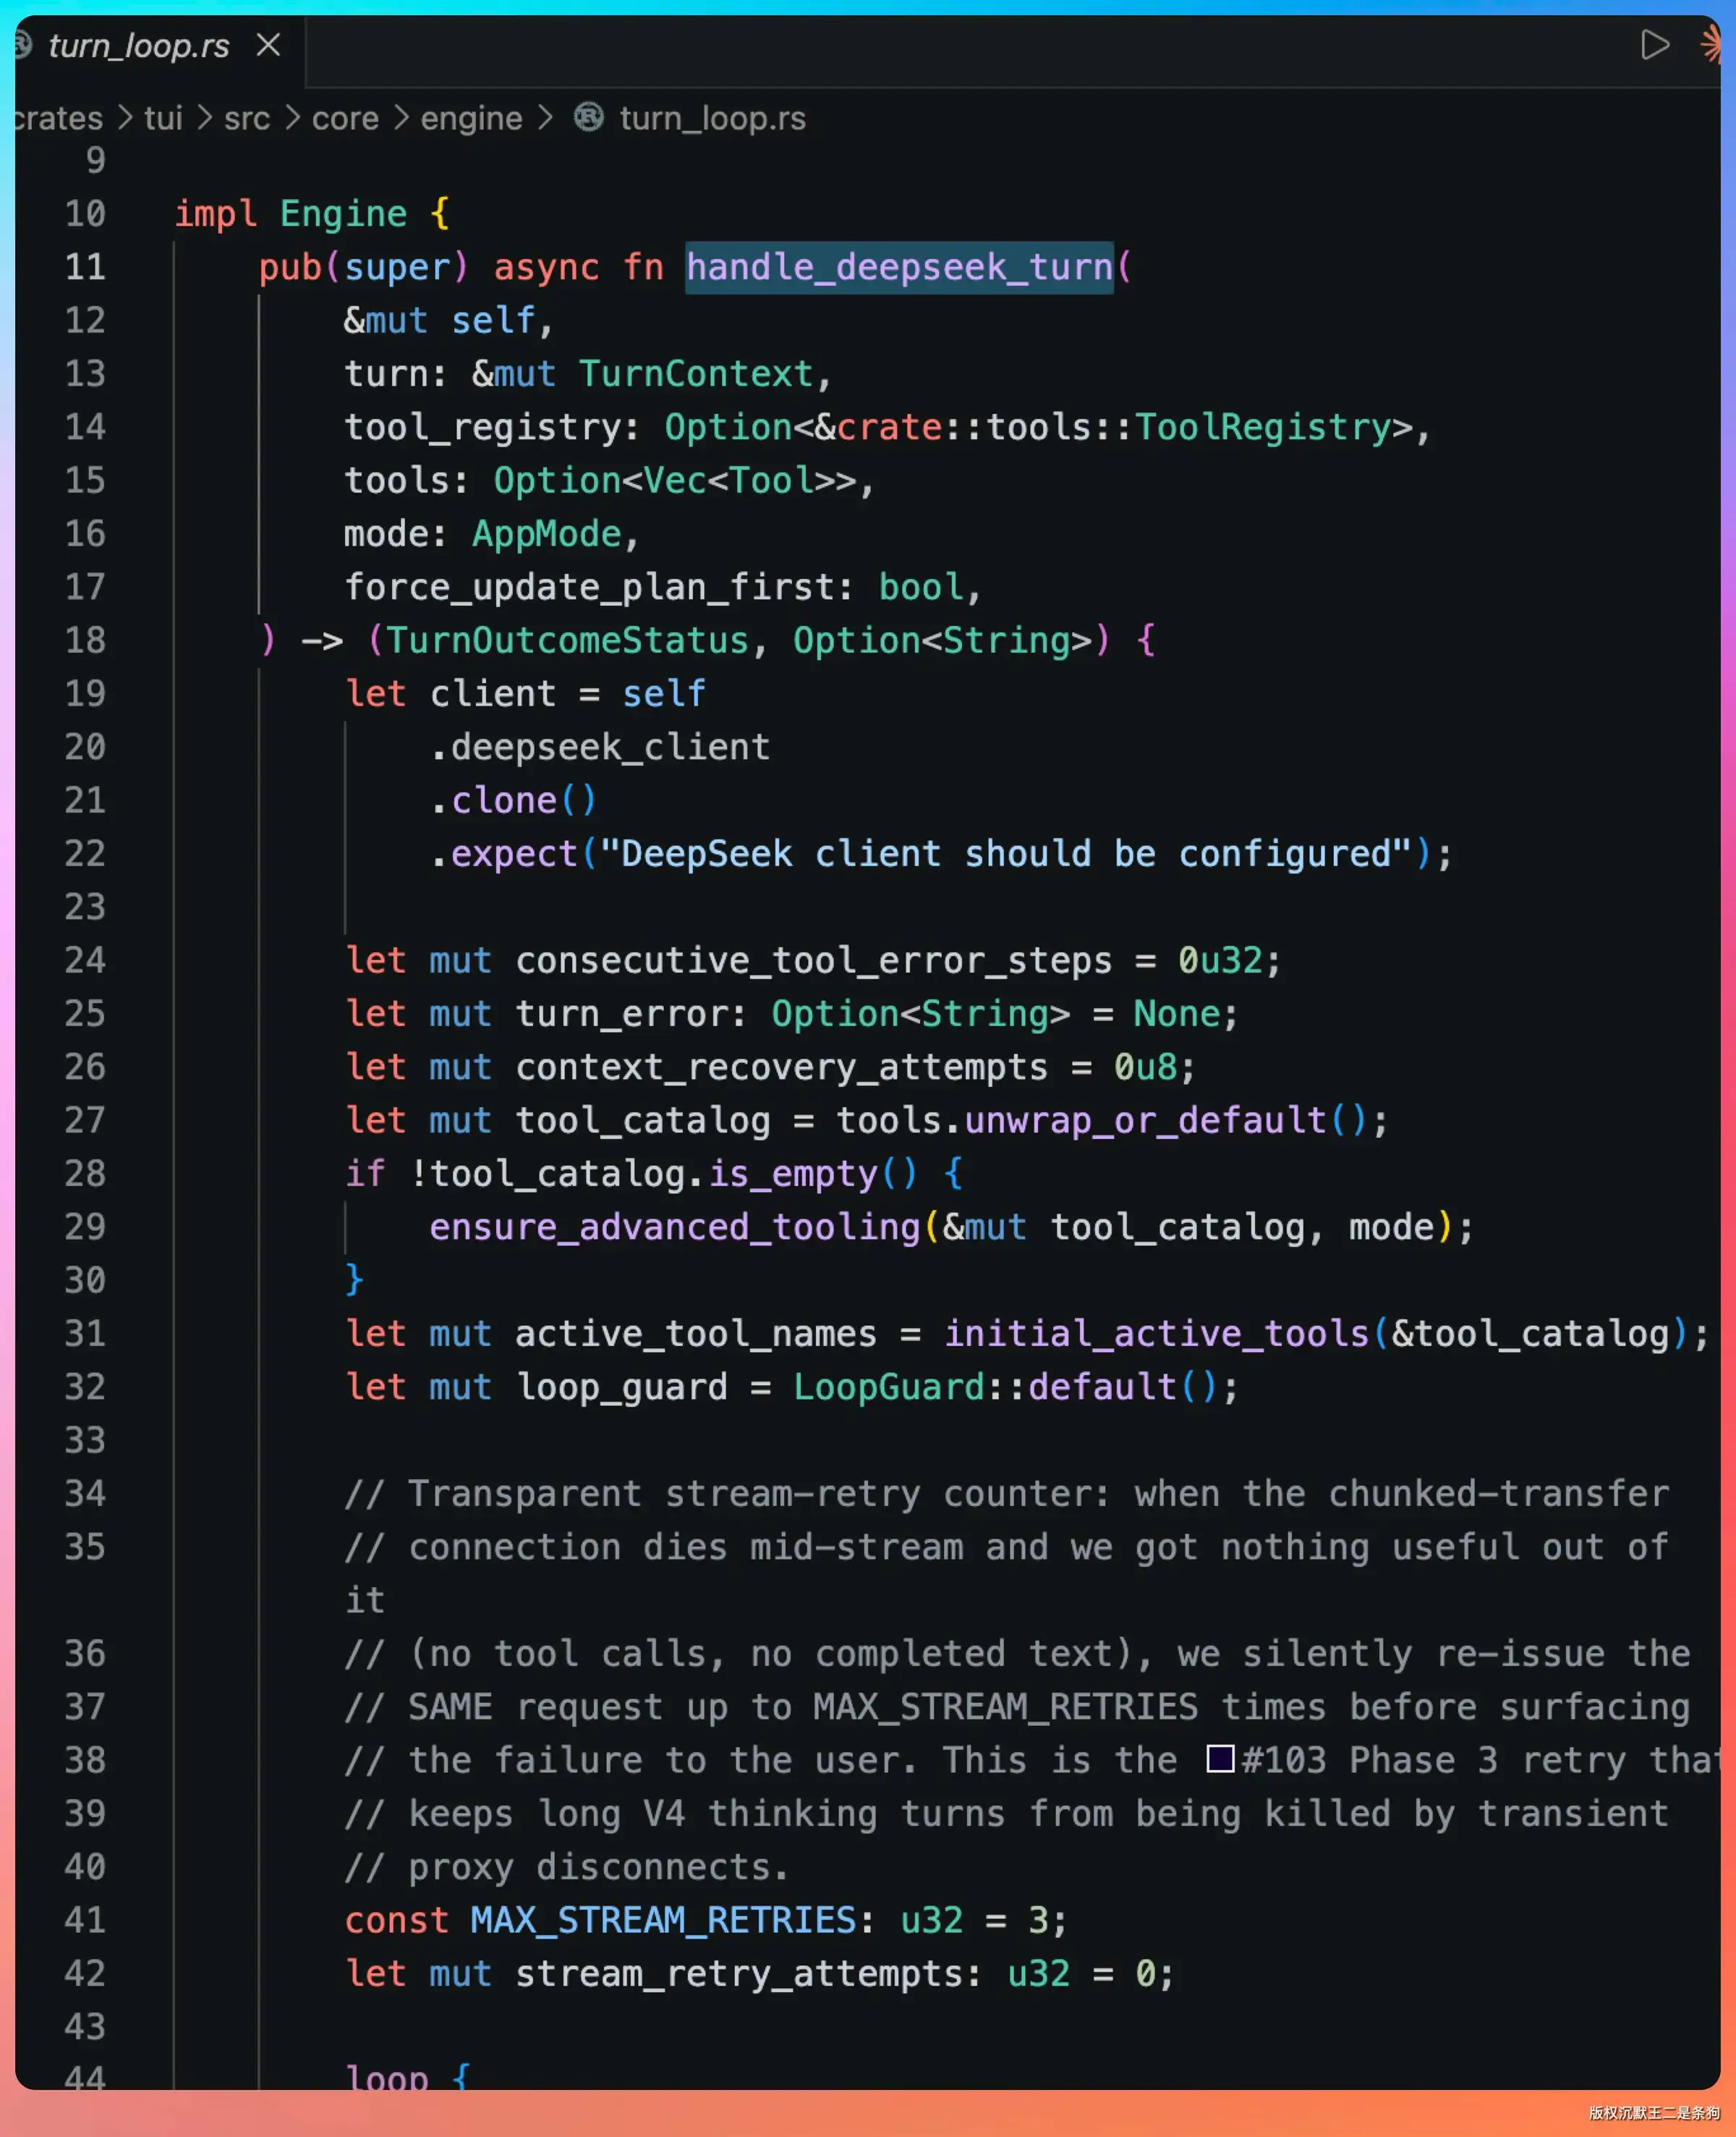Viewport: 1736px width, 2137px height.
Task: Open the color swatch beside #103 comment
Action: coord(1220,1760)
